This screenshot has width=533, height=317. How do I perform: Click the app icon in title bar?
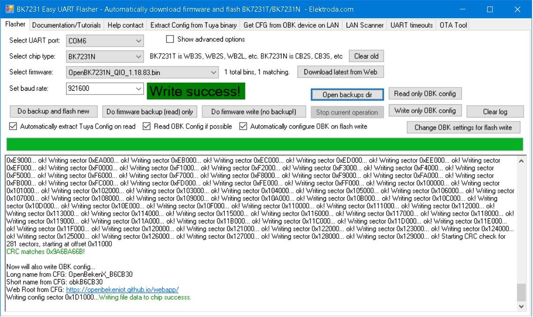tap(9, 9)
